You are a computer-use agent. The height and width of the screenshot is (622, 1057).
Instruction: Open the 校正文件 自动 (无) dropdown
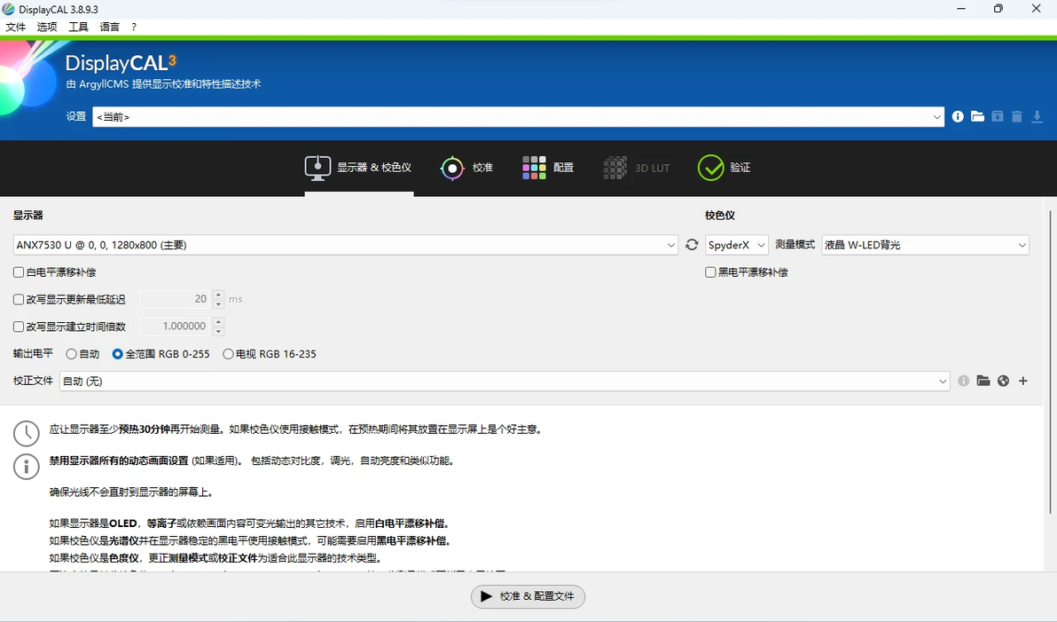click(505, 382)
